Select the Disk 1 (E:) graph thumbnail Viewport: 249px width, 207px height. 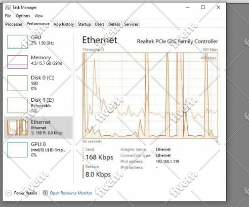[x=17, y=105]
